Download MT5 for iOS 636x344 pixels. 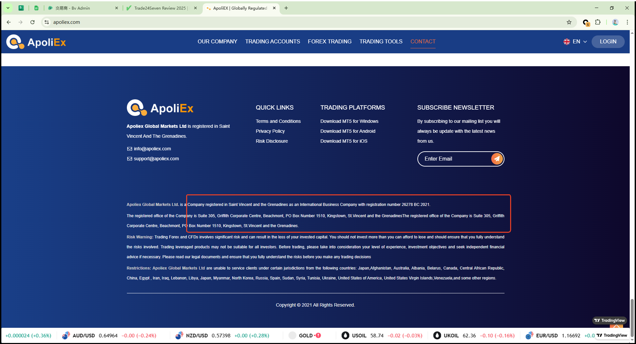[344, 141]
